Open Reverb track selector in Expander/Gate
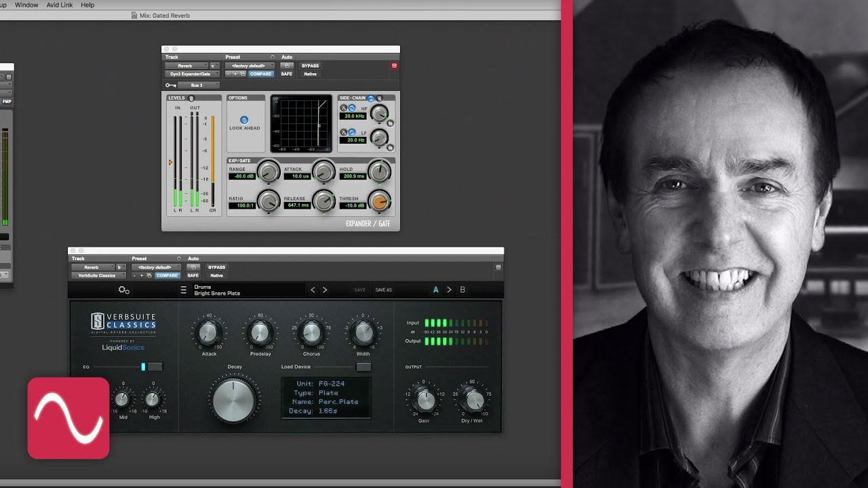 [186, 66]
